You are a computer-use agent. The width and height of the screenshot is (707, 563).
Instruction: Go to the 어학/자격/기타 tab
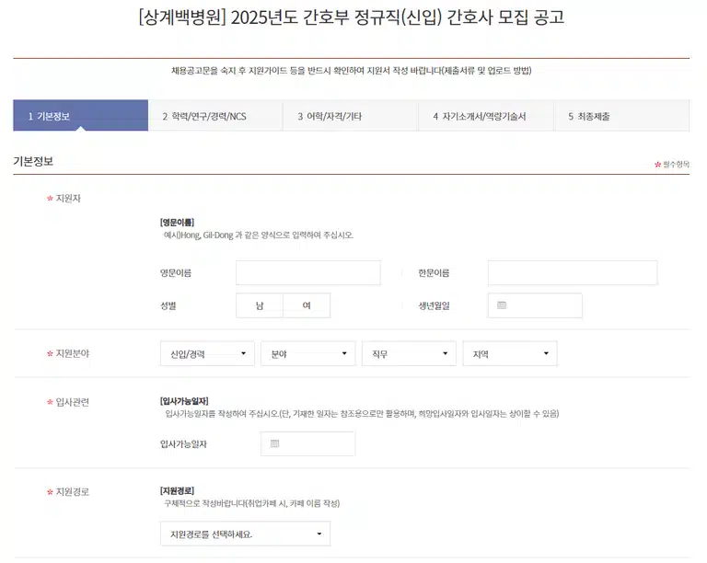pyautogui.click(x=351, y=116)
